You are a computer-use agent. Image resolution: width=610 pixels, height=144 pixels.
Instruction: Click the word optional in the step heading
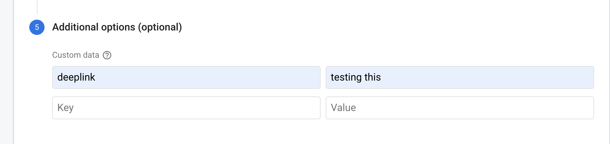[160, 27]
